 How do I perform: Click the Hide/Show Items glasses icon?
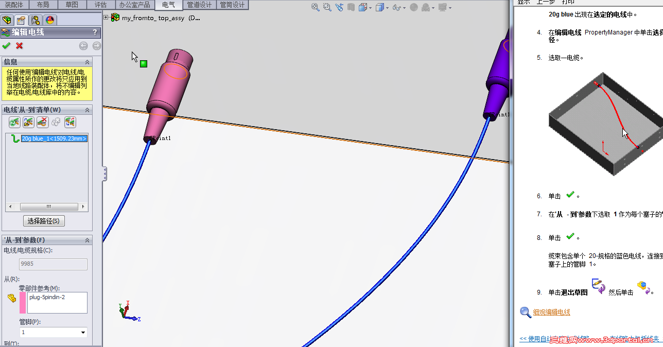tap(396, 8)
